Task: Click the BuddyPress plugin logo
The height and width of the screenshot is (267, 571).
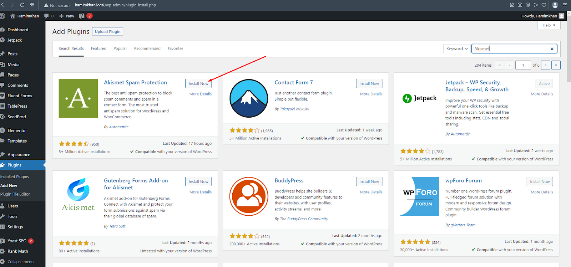Action: [x=249, y=196]
